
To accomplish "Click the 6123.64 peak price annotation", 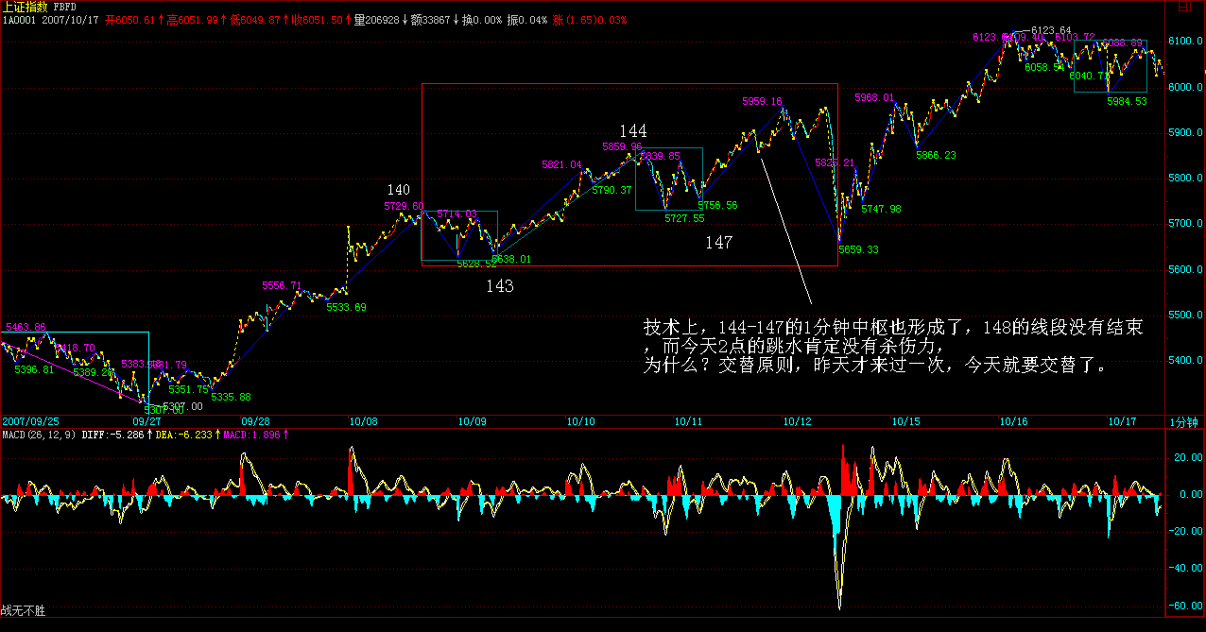I will tap(1052, 30).
